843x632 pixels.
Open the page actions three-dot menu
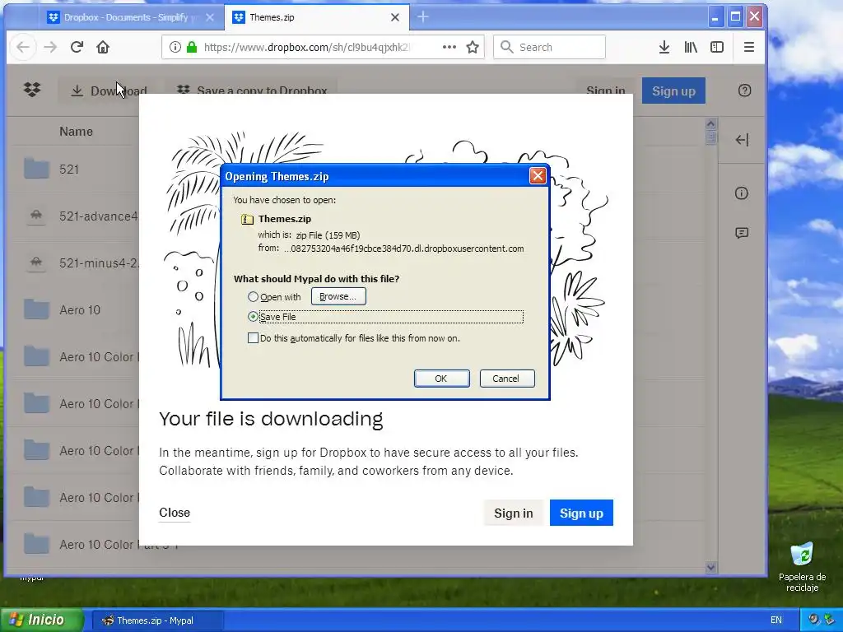[449, 47]
